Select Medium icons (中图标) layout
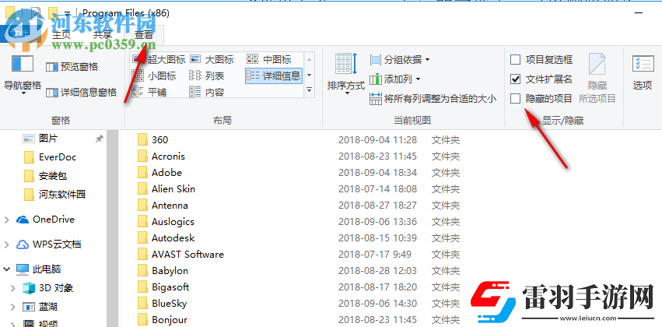 click(x=269, y=60)
